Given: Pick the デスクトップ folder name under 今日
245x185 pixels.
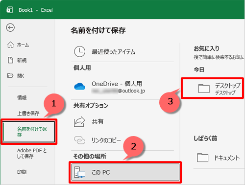Looking at the screenshot, I should tap(227, 85).
